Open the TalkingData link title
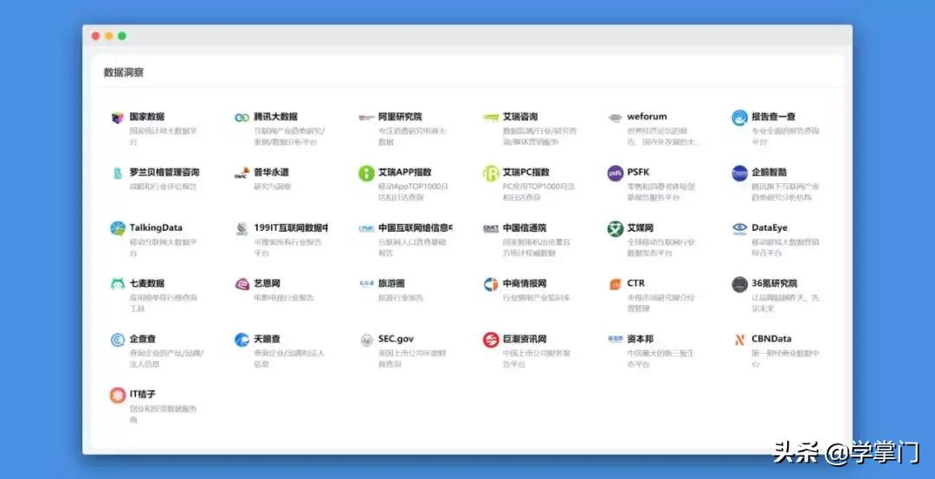This screenshot has height=479, width=935. coord(156,227)
